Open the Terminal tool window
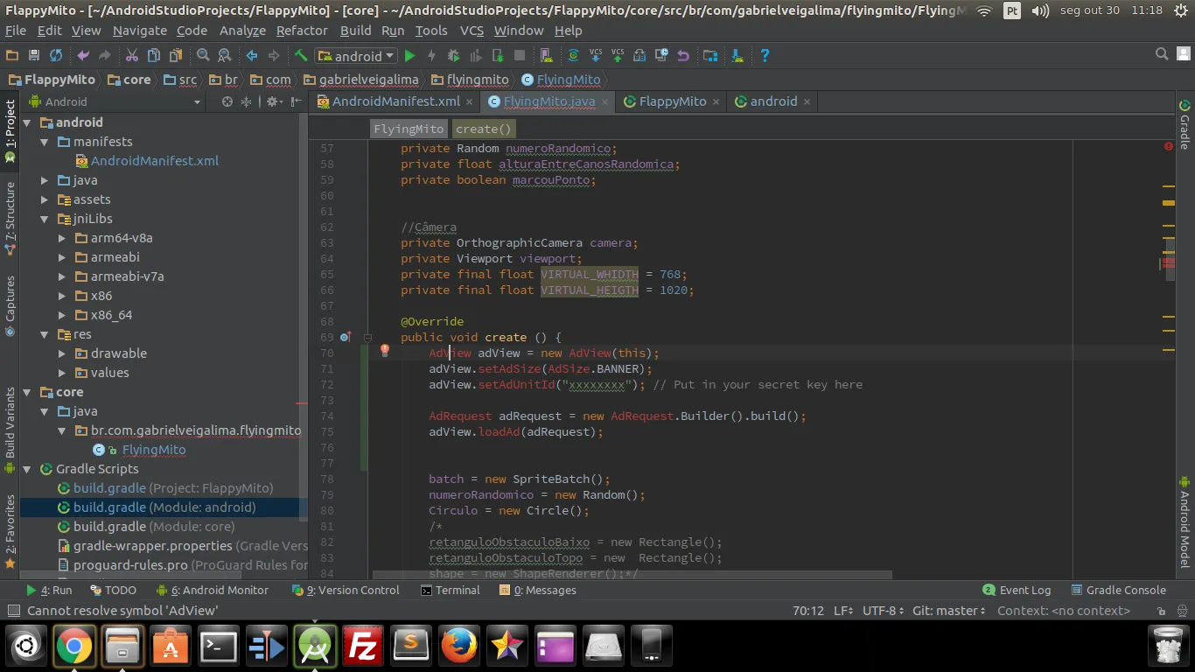Screen dimensions: 1195x672 pos(451,591)
